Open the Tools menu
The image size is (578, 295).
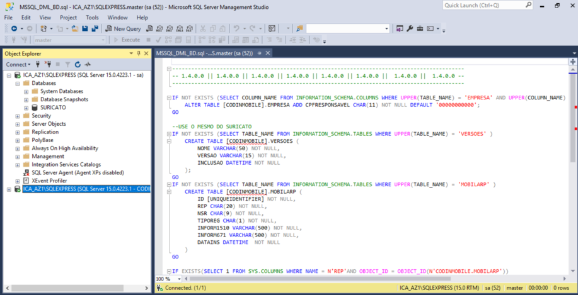coord(92,17)
